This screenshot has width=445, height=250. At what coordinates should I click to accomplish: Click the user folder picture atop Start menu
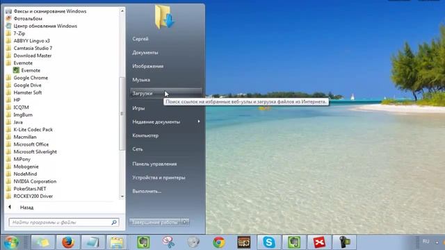(x=164, y=17)
